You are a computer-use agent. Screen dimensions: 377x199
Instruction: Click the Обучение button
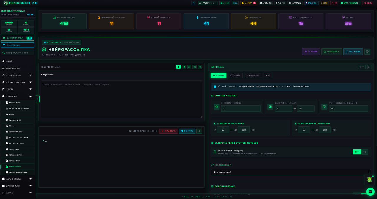pos(311,52)
